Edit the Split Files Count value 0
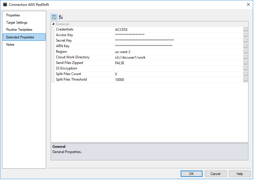The height and width of the screenshot is (180, 254). (x=179, y=74)
